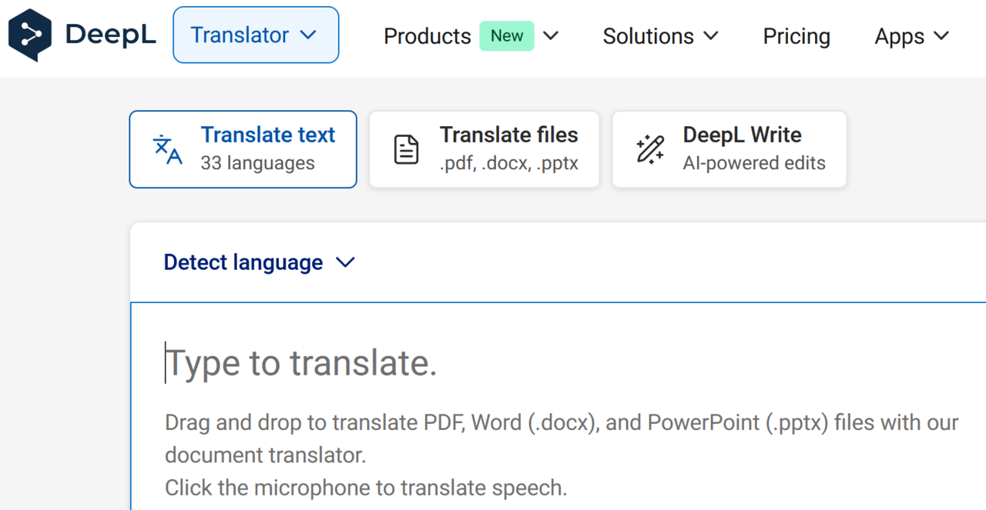Click the document icon for Translate files
Screen dimensions: 986x510
407,149
